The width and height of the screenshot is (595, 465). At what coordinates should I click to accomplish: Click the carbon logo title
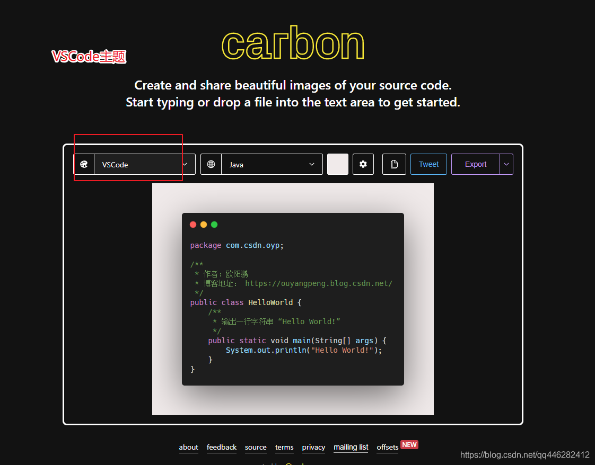(x=293, y=43)
